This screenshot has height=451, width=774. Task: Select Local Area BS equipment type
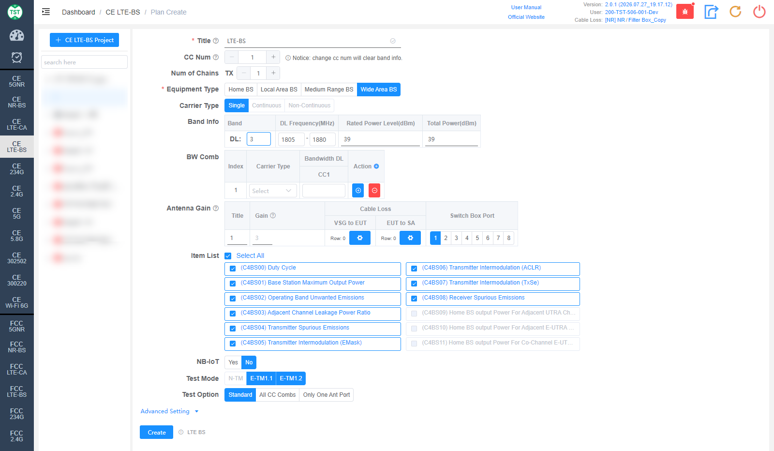(279, 90)
